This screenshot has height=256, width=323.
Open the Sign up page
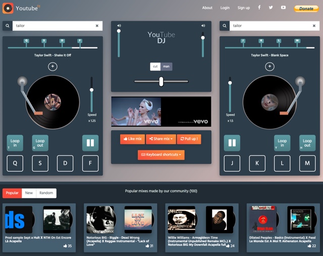pos(244,8)
